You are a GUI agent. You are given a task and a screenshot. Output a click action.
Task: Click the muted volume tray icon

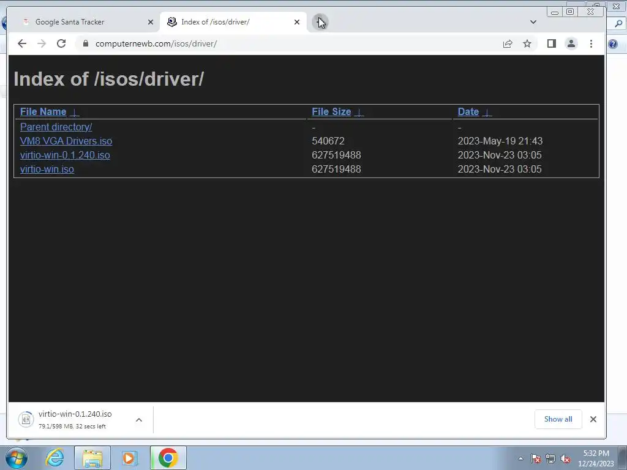(565, 458)
